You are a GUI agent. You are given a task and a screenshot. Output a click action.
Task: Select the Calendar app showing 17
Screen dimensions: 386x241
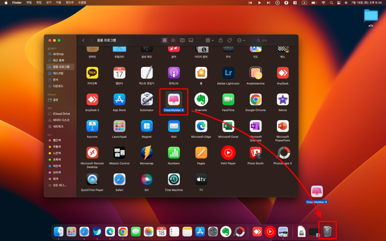(119, 73)
